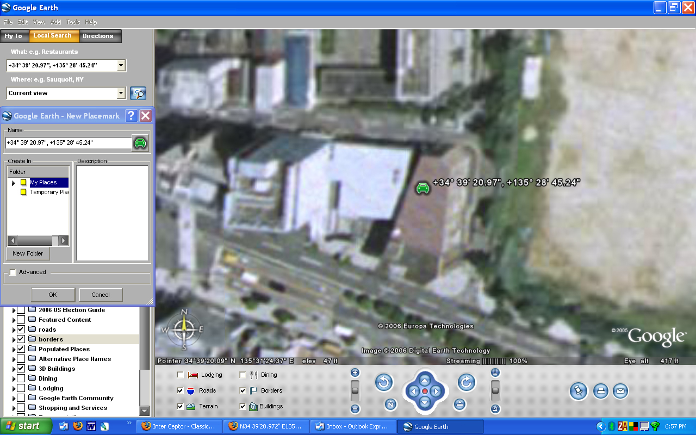Click the Print button in the navigation panel
Screen dimensions: 696x435
[600, 391]
